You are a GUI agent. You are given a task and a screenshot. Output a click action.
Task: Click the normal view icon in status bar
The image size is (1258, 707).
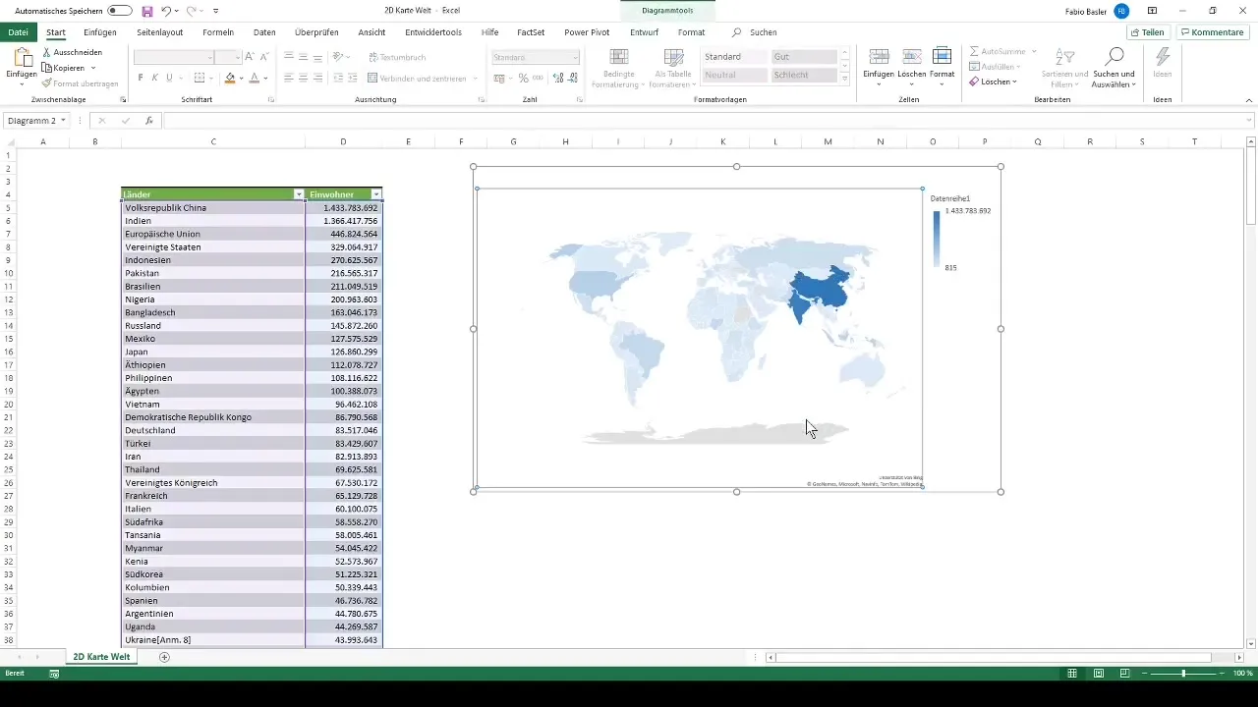(x=1074, y=674)
